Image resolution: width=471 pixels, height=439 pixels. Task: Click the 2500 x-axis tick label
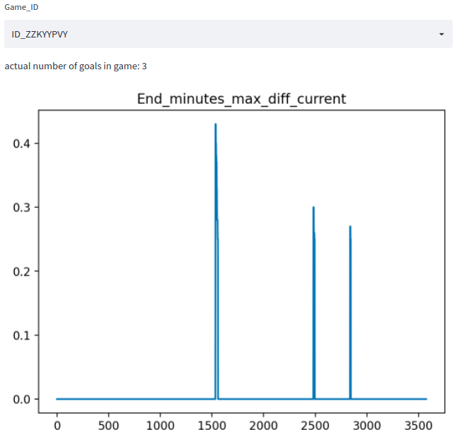tap(315, 426)
